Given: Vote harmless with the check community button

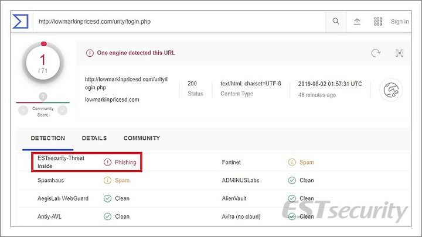Looking at the screenshot, I should (63, 110).
